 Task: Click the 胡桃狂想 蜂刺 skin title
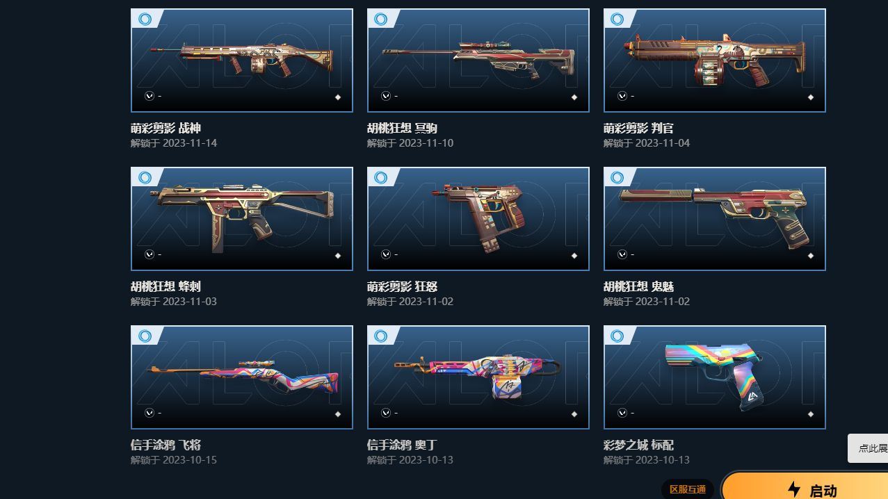(x=166, y=286)
